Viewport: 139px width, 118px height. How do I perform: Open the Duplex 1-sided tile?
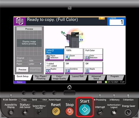tap(55, 68)
